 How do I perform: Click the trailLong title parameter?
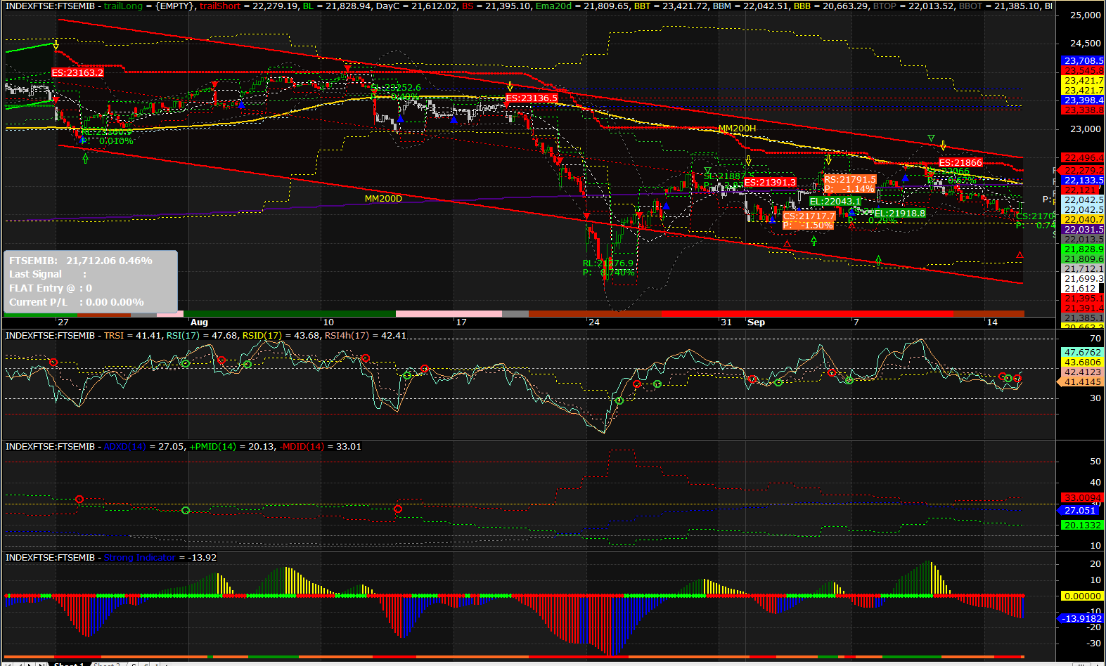(x=149, y=6)
